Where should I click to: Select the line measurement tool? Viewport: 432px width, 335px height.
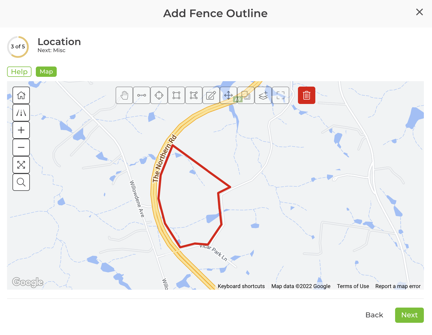coord(141,95)
